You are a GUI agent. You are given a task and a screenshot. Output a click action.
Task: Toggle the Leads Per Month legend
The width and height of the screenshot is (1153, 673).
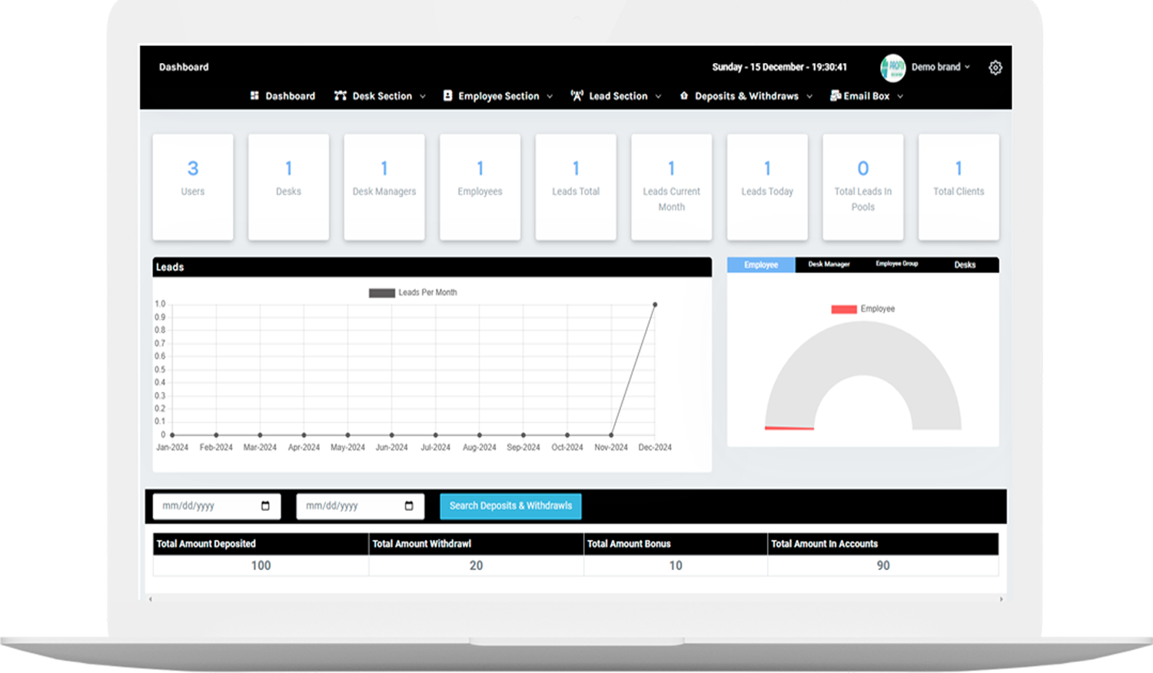(413, 293)
